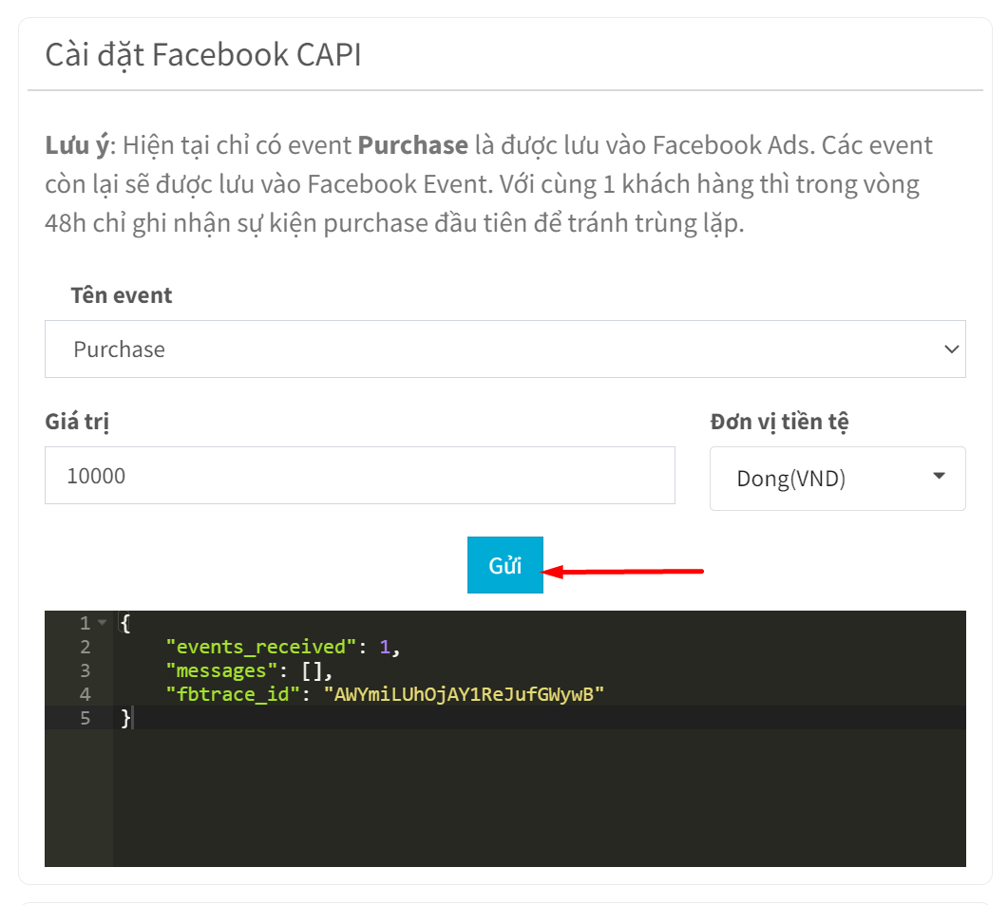Viewport: 1008px width, 905px height.
Task: Click the fbtrace_id value AWYmiLUhOjAY1ReJufGWywB
Action: pyautogui.click(x=464, y=694)
